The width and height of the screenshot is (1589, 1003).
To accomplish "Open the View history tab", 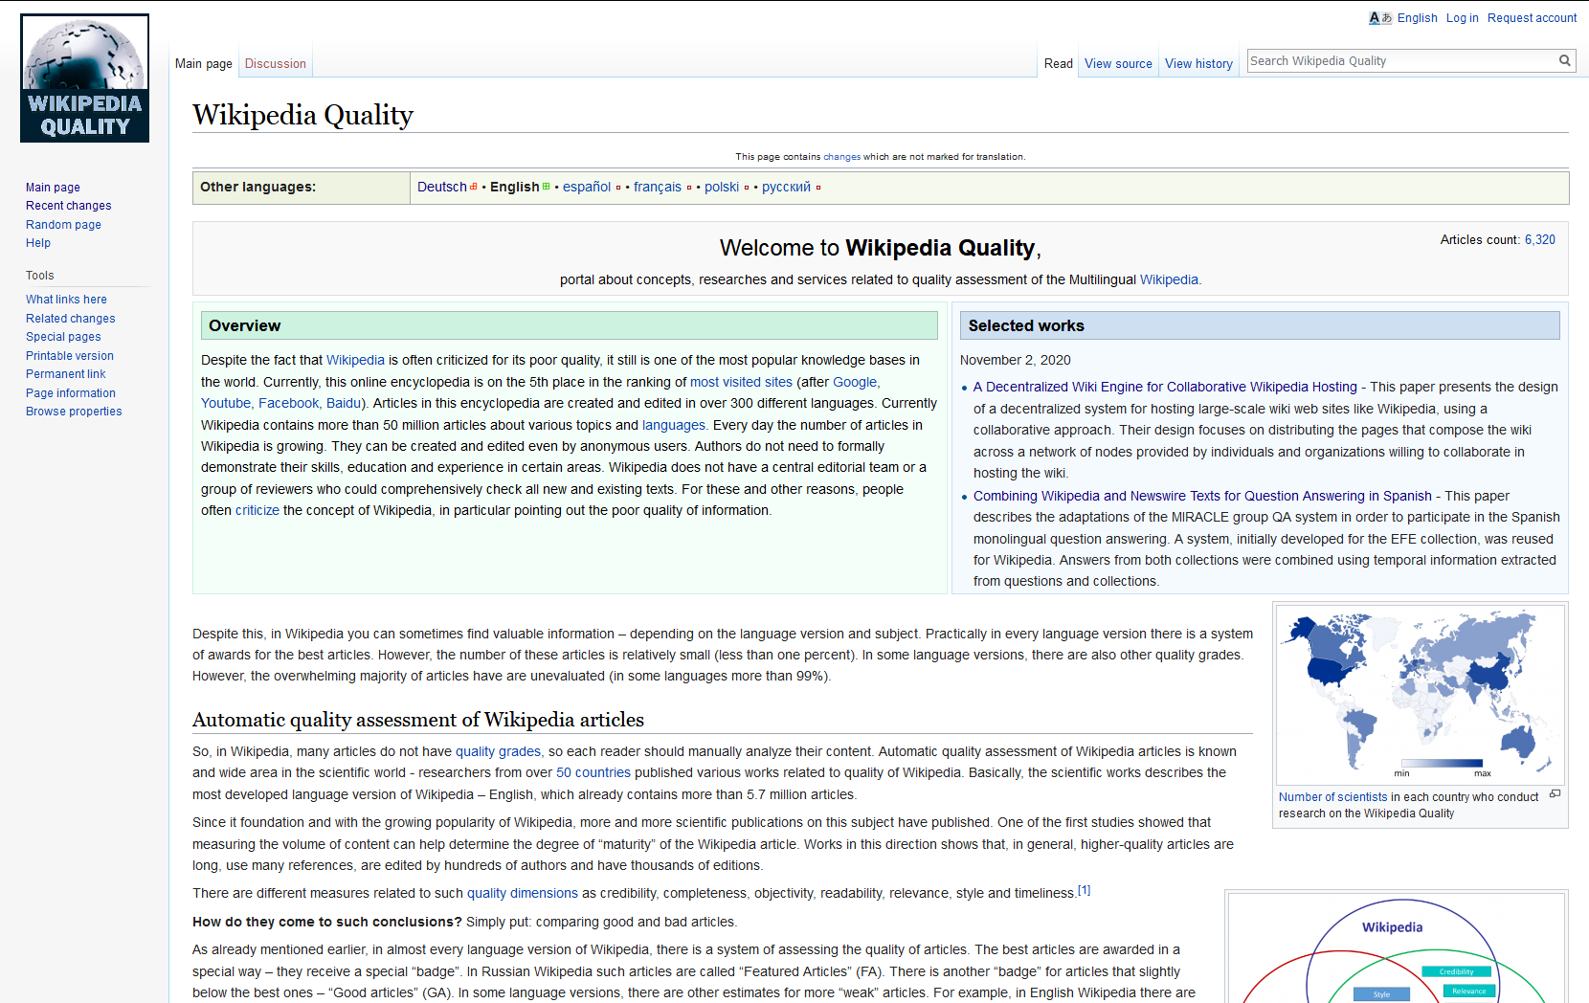I will [1198, 64].
